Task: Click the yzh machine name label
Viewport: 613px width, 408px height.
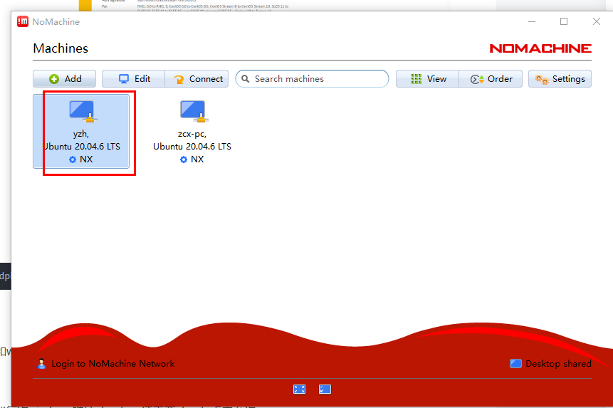Action: point(81,134)
